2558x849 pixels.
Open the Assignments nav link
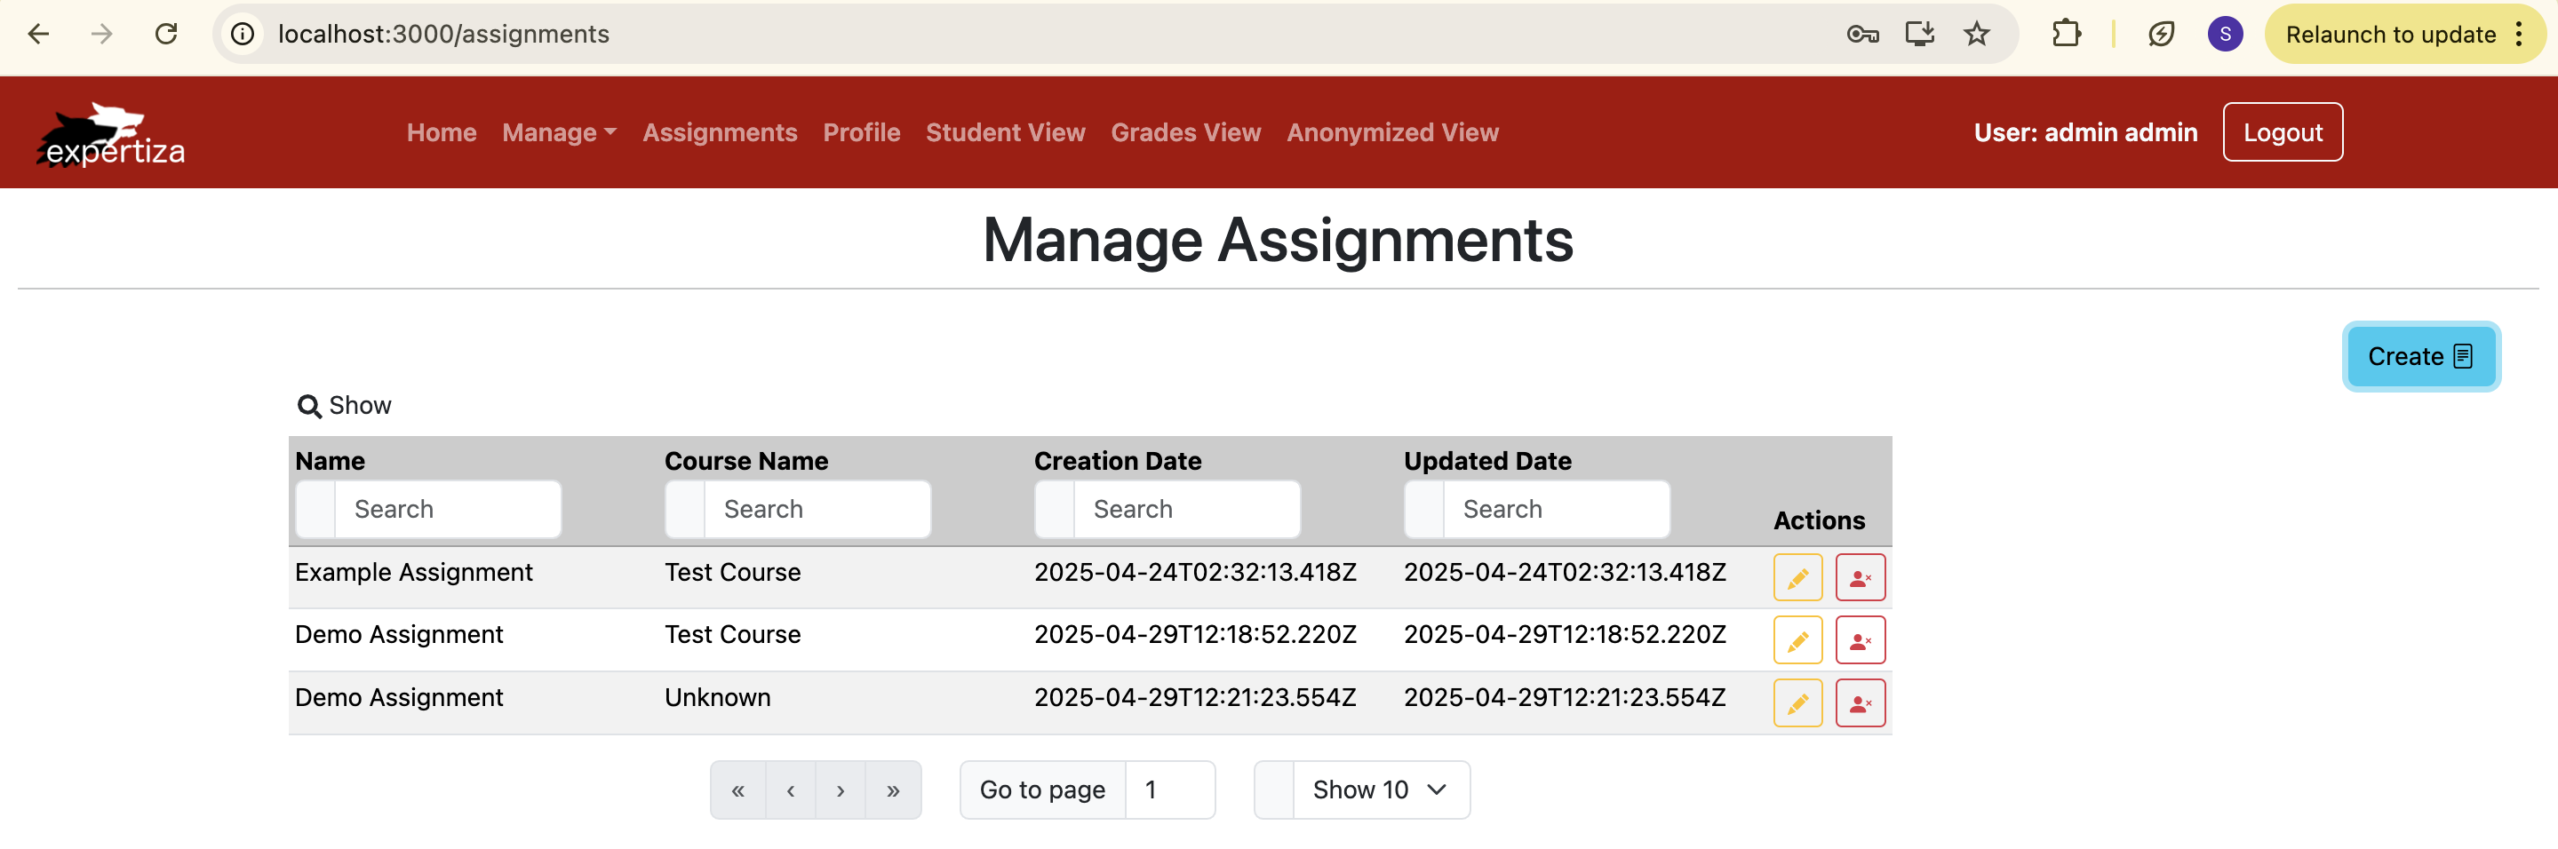(x=720, y=133)
